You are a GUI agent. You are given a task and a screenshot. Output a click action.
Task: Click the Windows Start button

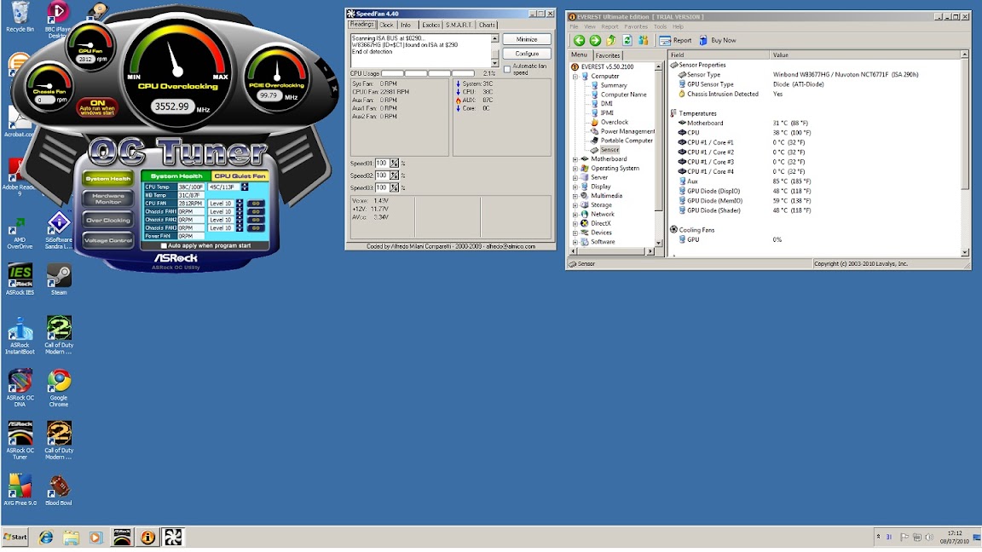coord(15,537)
